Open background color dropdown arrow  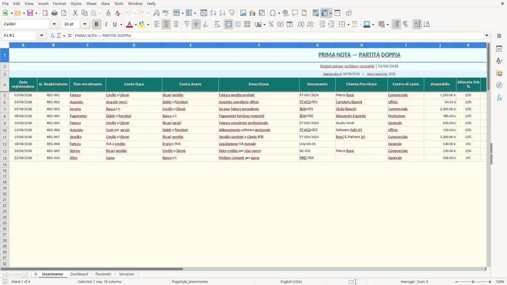148,24
